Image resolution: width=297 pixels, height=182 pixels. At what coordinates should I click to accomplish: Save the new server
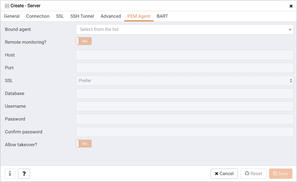click(x=281, y=173)
